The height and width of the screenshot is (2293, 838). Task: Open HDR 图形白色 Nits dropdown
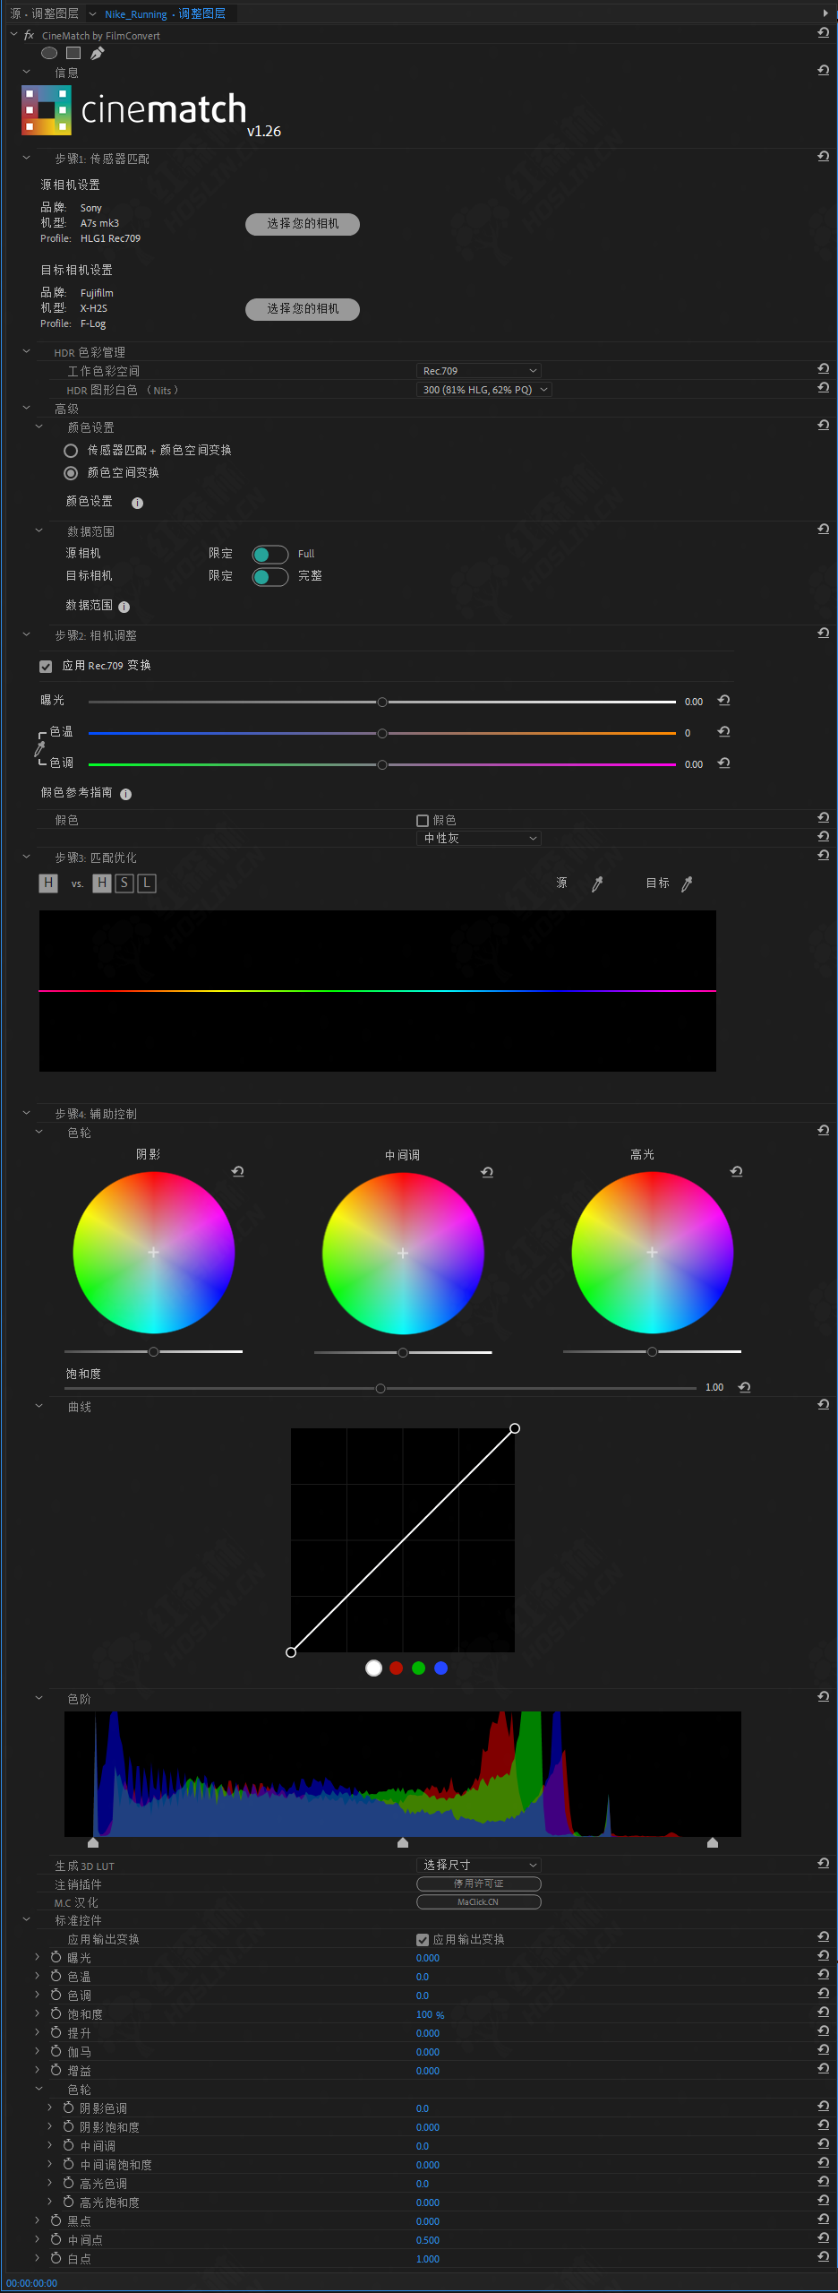[x=484, y=390]
